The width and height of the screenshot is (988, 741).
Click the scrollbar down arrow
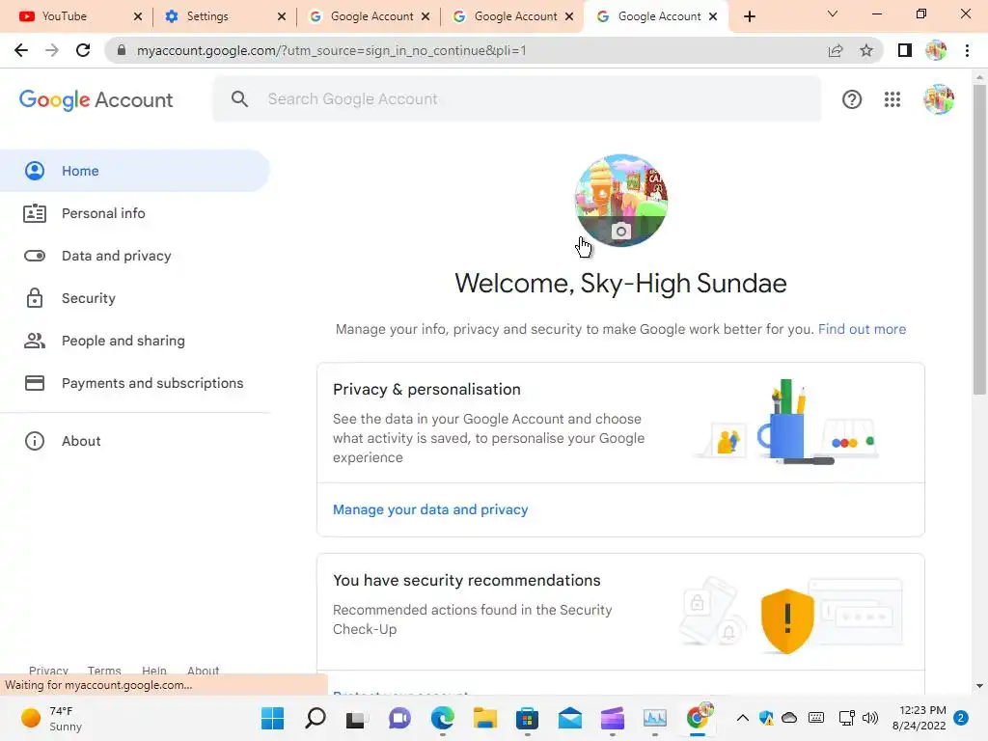[979, 686]
